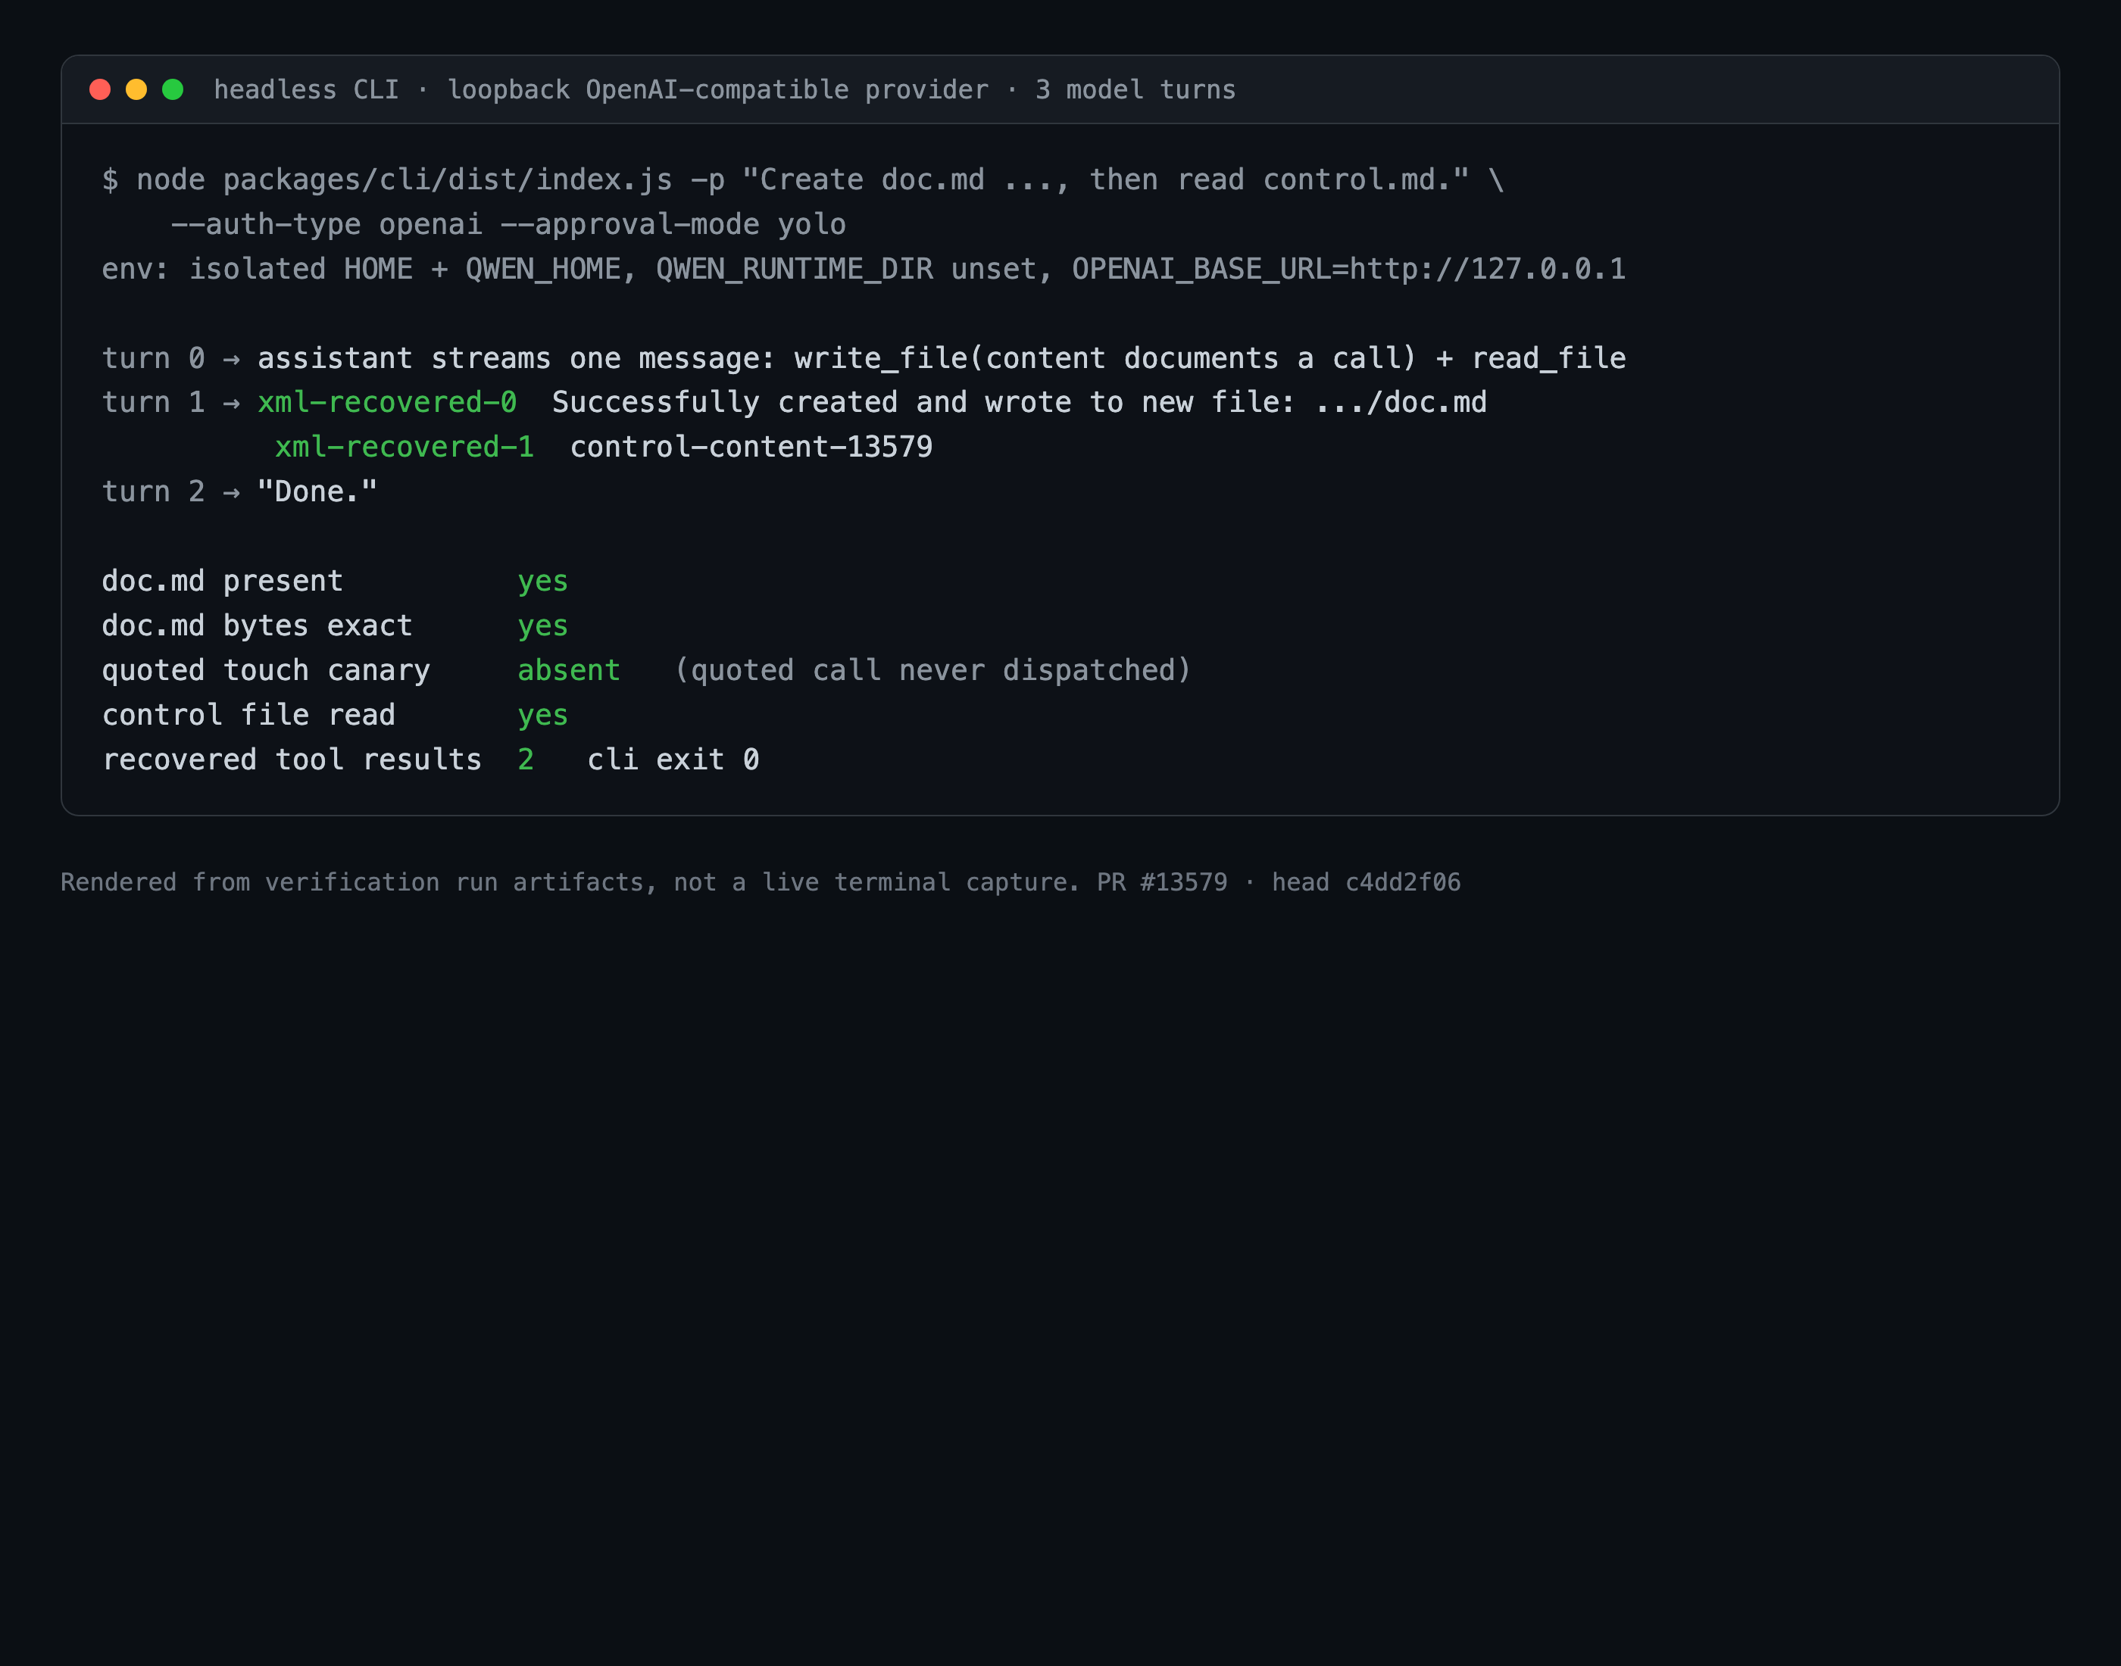Click the 'yes' value beside doc.md bytes exact
This screenshot has height=1666, width=2121.
point(542,627)
